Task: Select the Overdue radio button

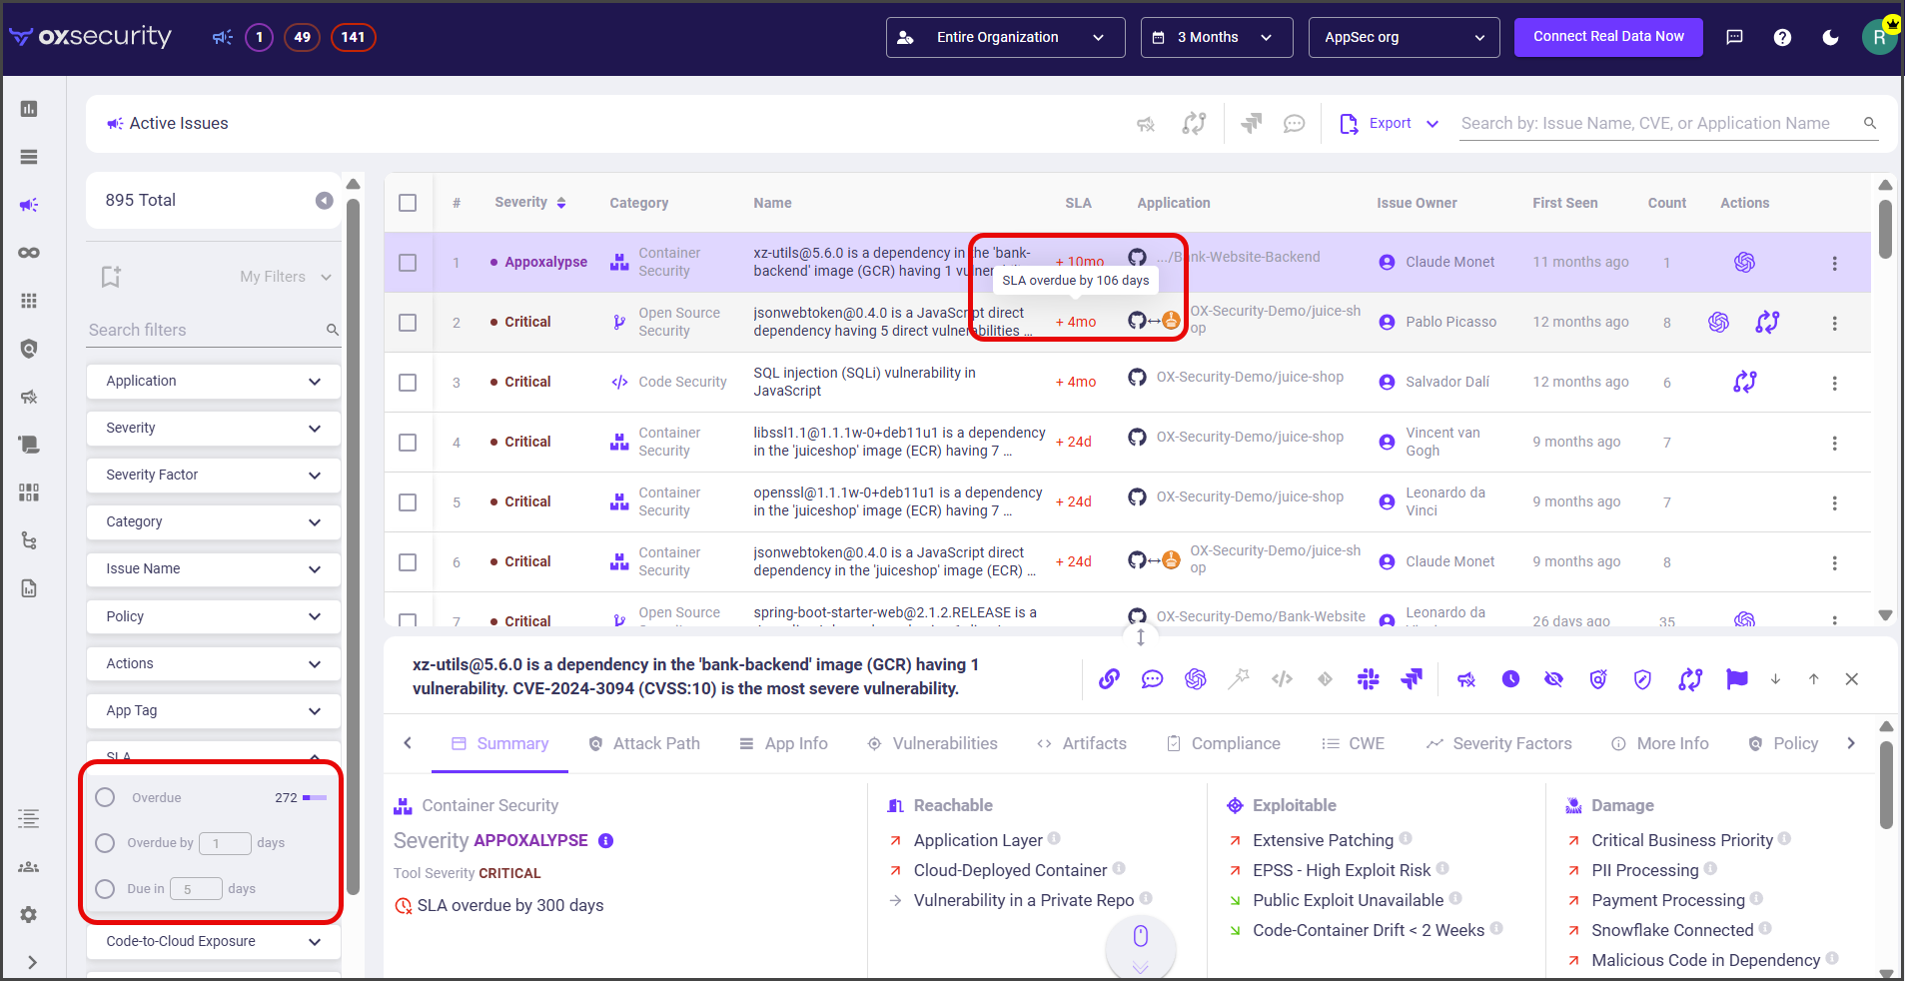Action: coord(105,797)
